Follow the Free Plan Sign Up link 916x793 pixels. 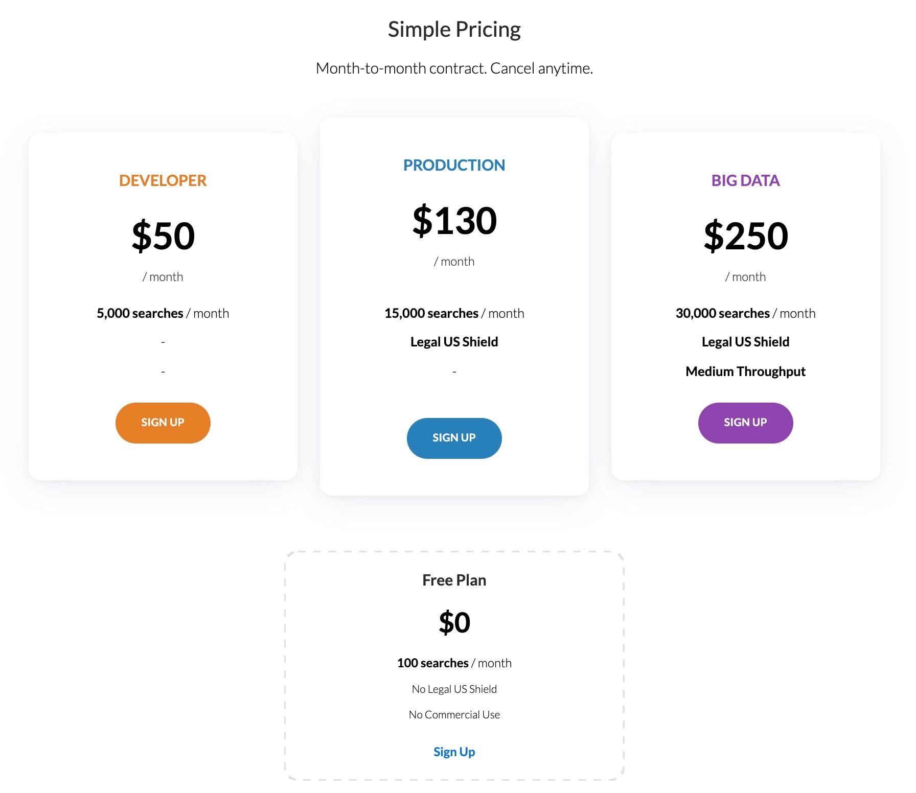454,752
